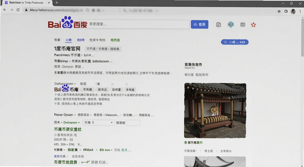
Task: Open the grayscale roof image thumbnail
Action: 215,162
